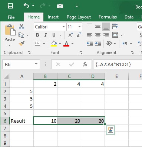Click Decrease Font Size icon
The width and height of the screenshot is (142, 147).
[x=79, y=35]
